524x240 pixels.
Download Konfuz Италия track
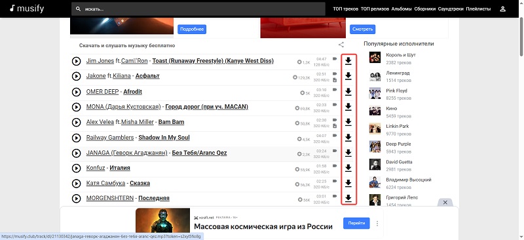348,168
